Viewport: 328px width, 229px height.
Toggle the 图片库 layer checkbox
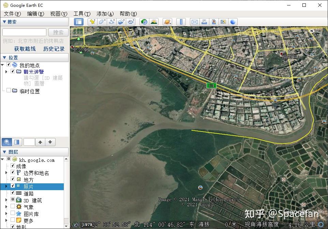[x=13, y=213]
